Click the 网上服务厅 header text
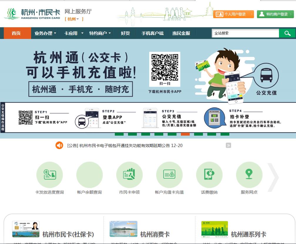296x244 pixels. [x=78, y=11]
